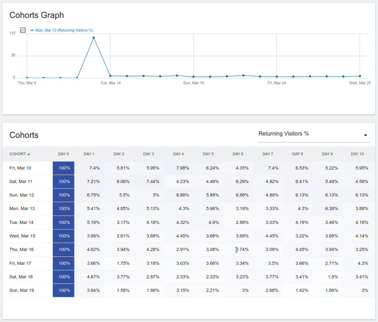Sort the table by COHORT column header
This screenshot has width=378, height=322.
18,154
